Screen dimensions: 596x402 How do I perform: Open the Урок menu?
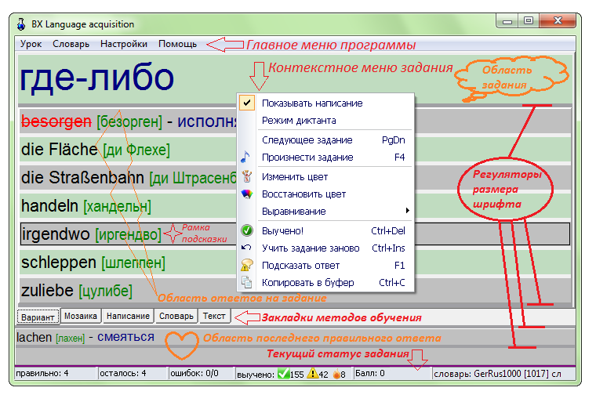(31, 44)
